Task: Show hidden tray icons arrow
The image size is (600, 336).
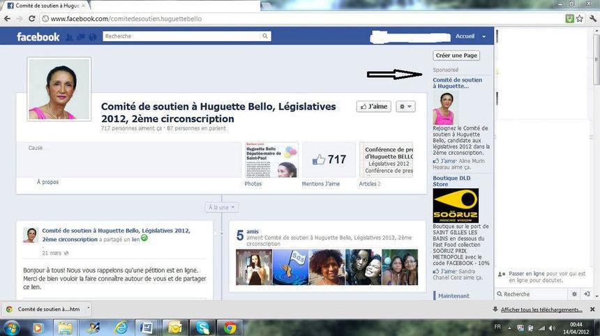Action: pyautogui.click(x=510, y=328)
